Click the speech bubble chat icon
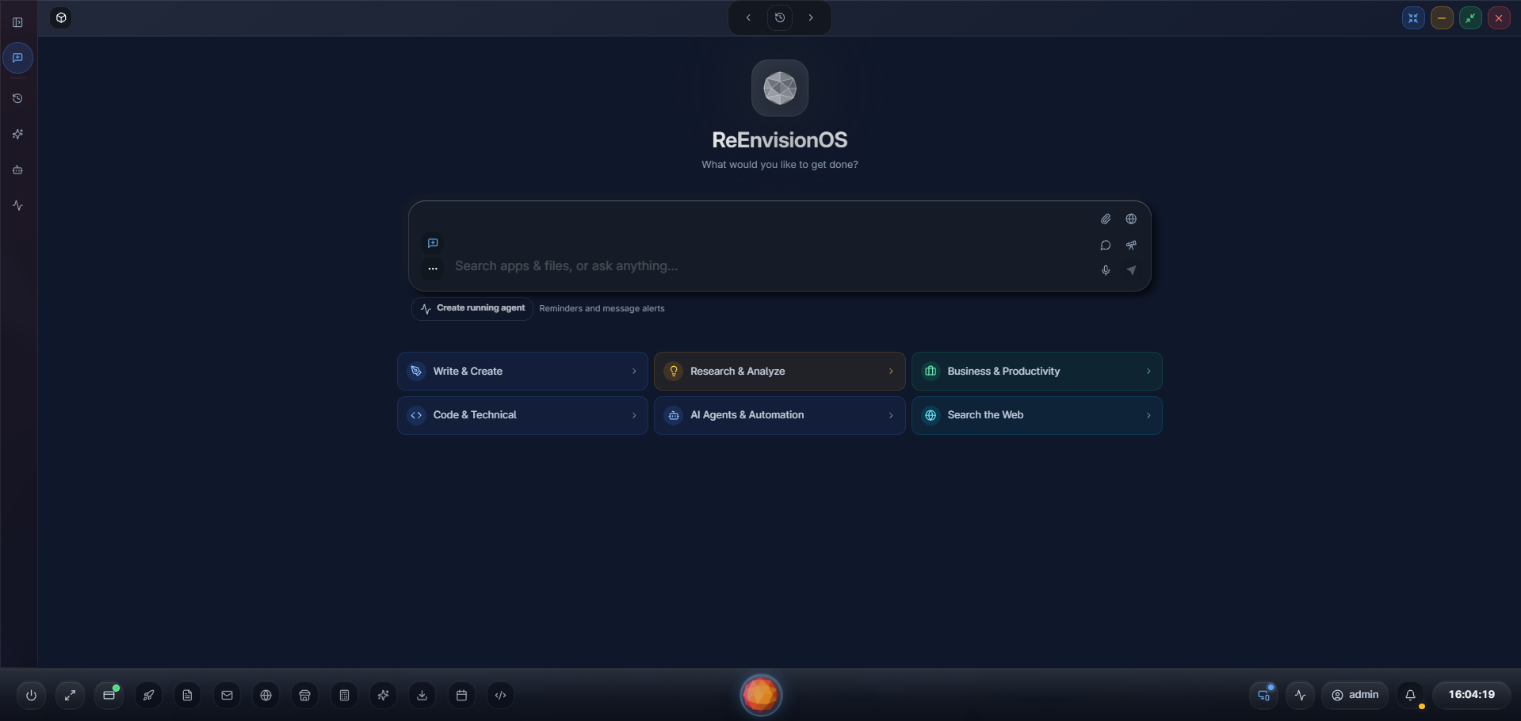 1106,245
